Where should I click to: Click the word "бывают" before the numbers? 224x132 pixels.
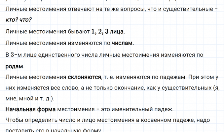click(x=78, y=32)
